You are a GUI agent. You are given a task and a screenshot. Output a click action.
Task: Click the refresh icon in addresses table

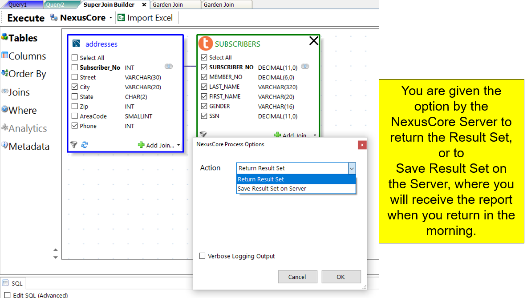pyautogui.click(x=85, y=145)
